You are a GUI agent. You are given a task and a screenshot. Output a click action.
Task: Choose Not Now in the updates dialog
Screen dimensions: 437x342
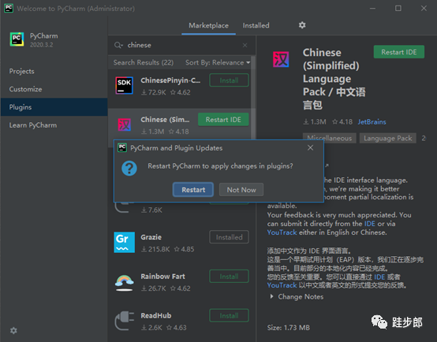point(241,190)
